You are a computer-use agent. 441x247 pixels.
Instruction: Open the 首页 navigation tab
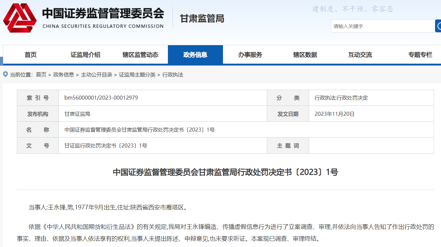[31, 55]
